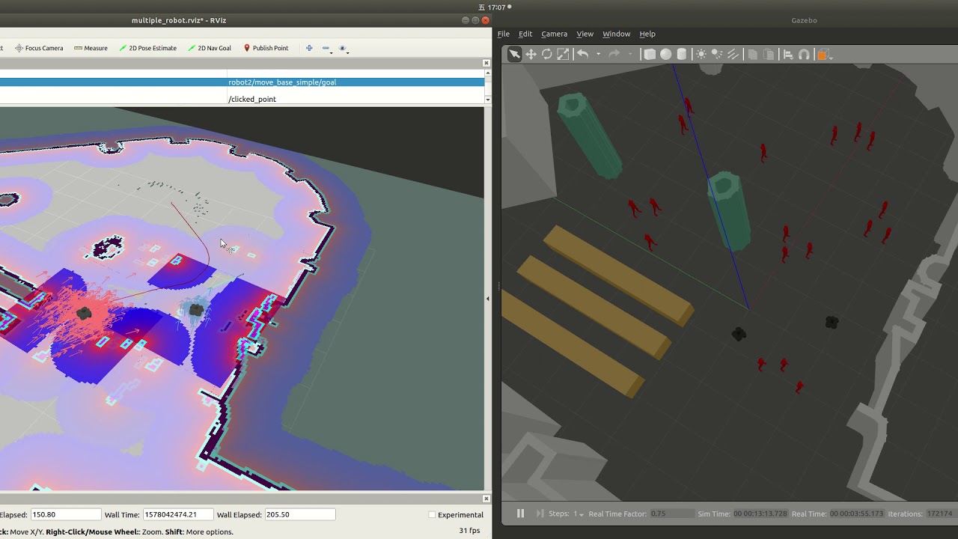Image resolution: width=958 pixels, height=539 pixels.
Task: Open the RViz eye options dropdown
Action: tap(344, 48)
